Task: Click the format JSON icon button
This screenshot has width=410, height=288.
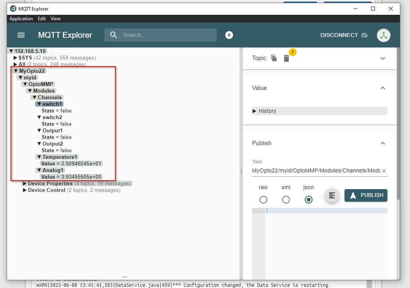Action: point(332,195)
